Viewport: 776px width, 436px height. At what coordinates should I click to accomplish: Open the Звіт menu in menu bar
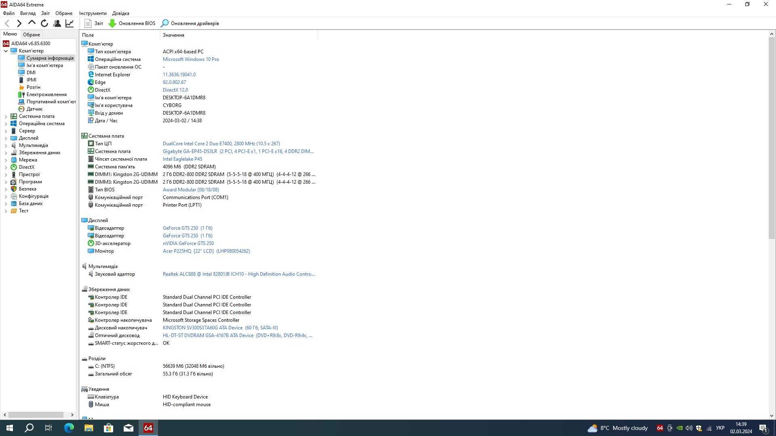46,13
